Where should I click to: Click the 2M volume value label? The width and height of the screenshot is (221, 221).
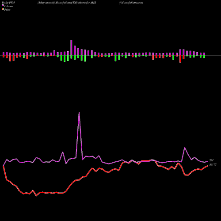[x=211, y=160]
